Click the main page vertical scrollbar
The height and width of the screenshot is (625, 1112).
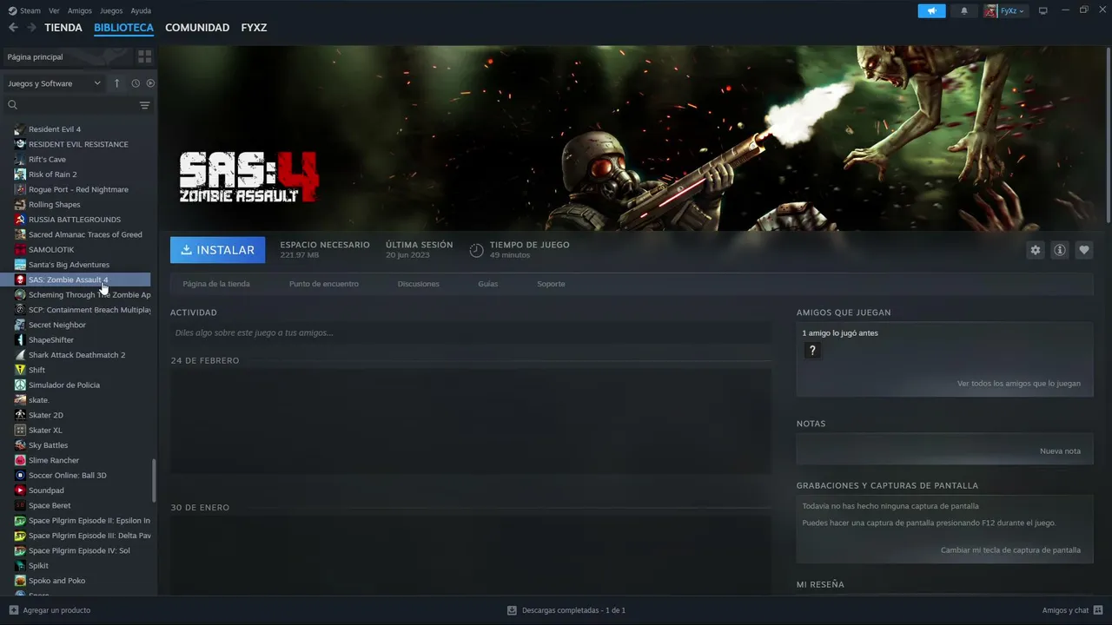coord(1109,135)
